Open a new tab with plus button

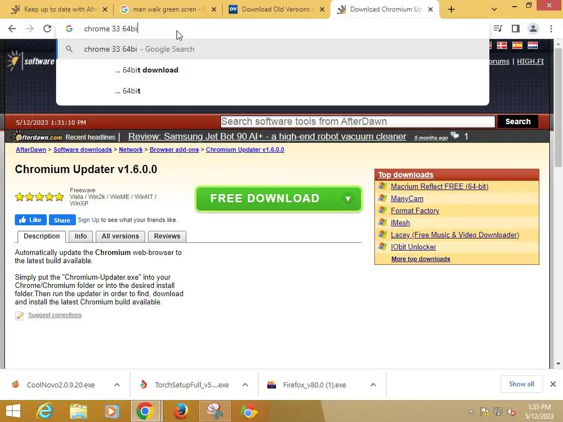451,9
